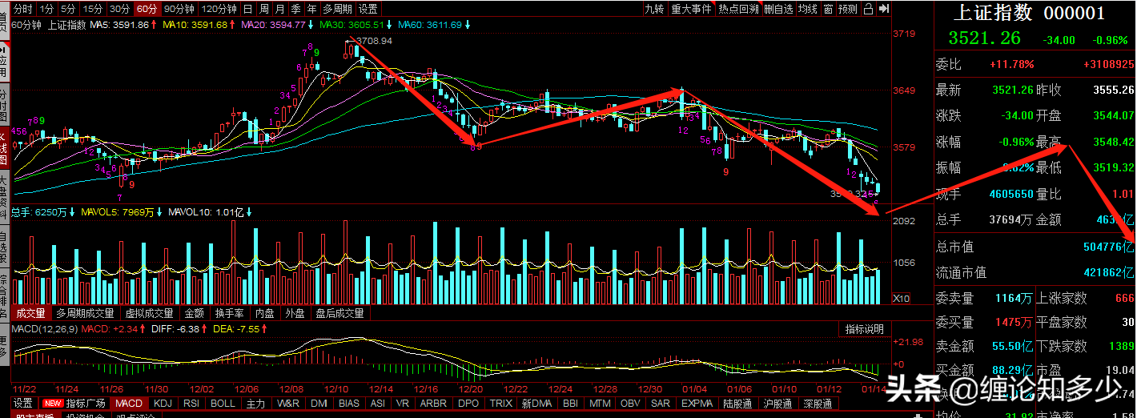1137x418 pixels.
Task: Select the ASI indicator tab
Action: point(378,404)
